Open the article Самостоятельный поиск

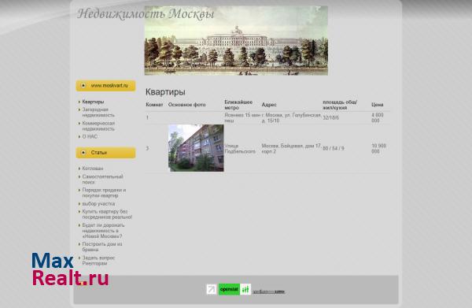click(102, 180)
